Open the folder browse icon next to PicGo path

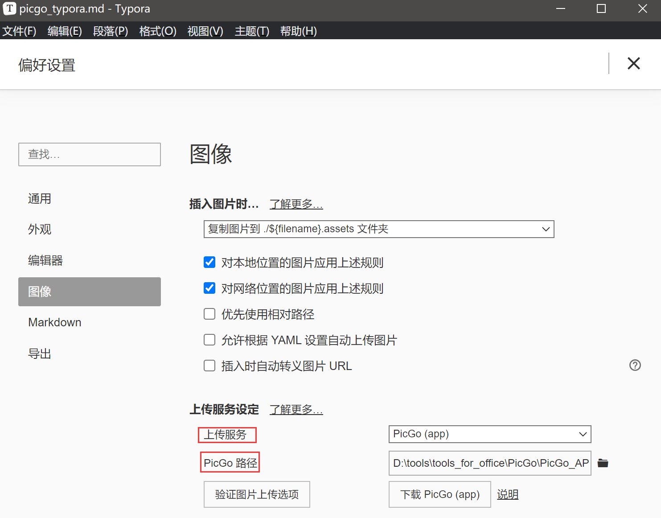point(603,463)
